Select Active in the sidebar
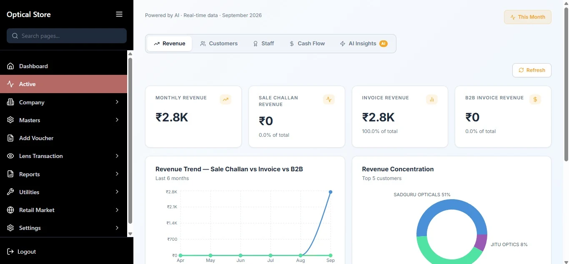The width and height of the screenshot is (569, 264). point(63,84)
